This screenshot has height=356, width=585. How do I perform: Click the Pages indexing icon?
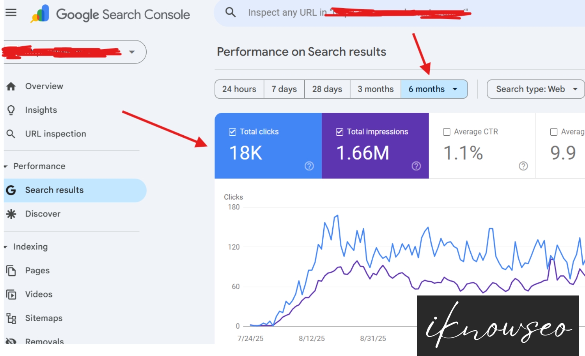pyautogui.click(x=11, y=270)
